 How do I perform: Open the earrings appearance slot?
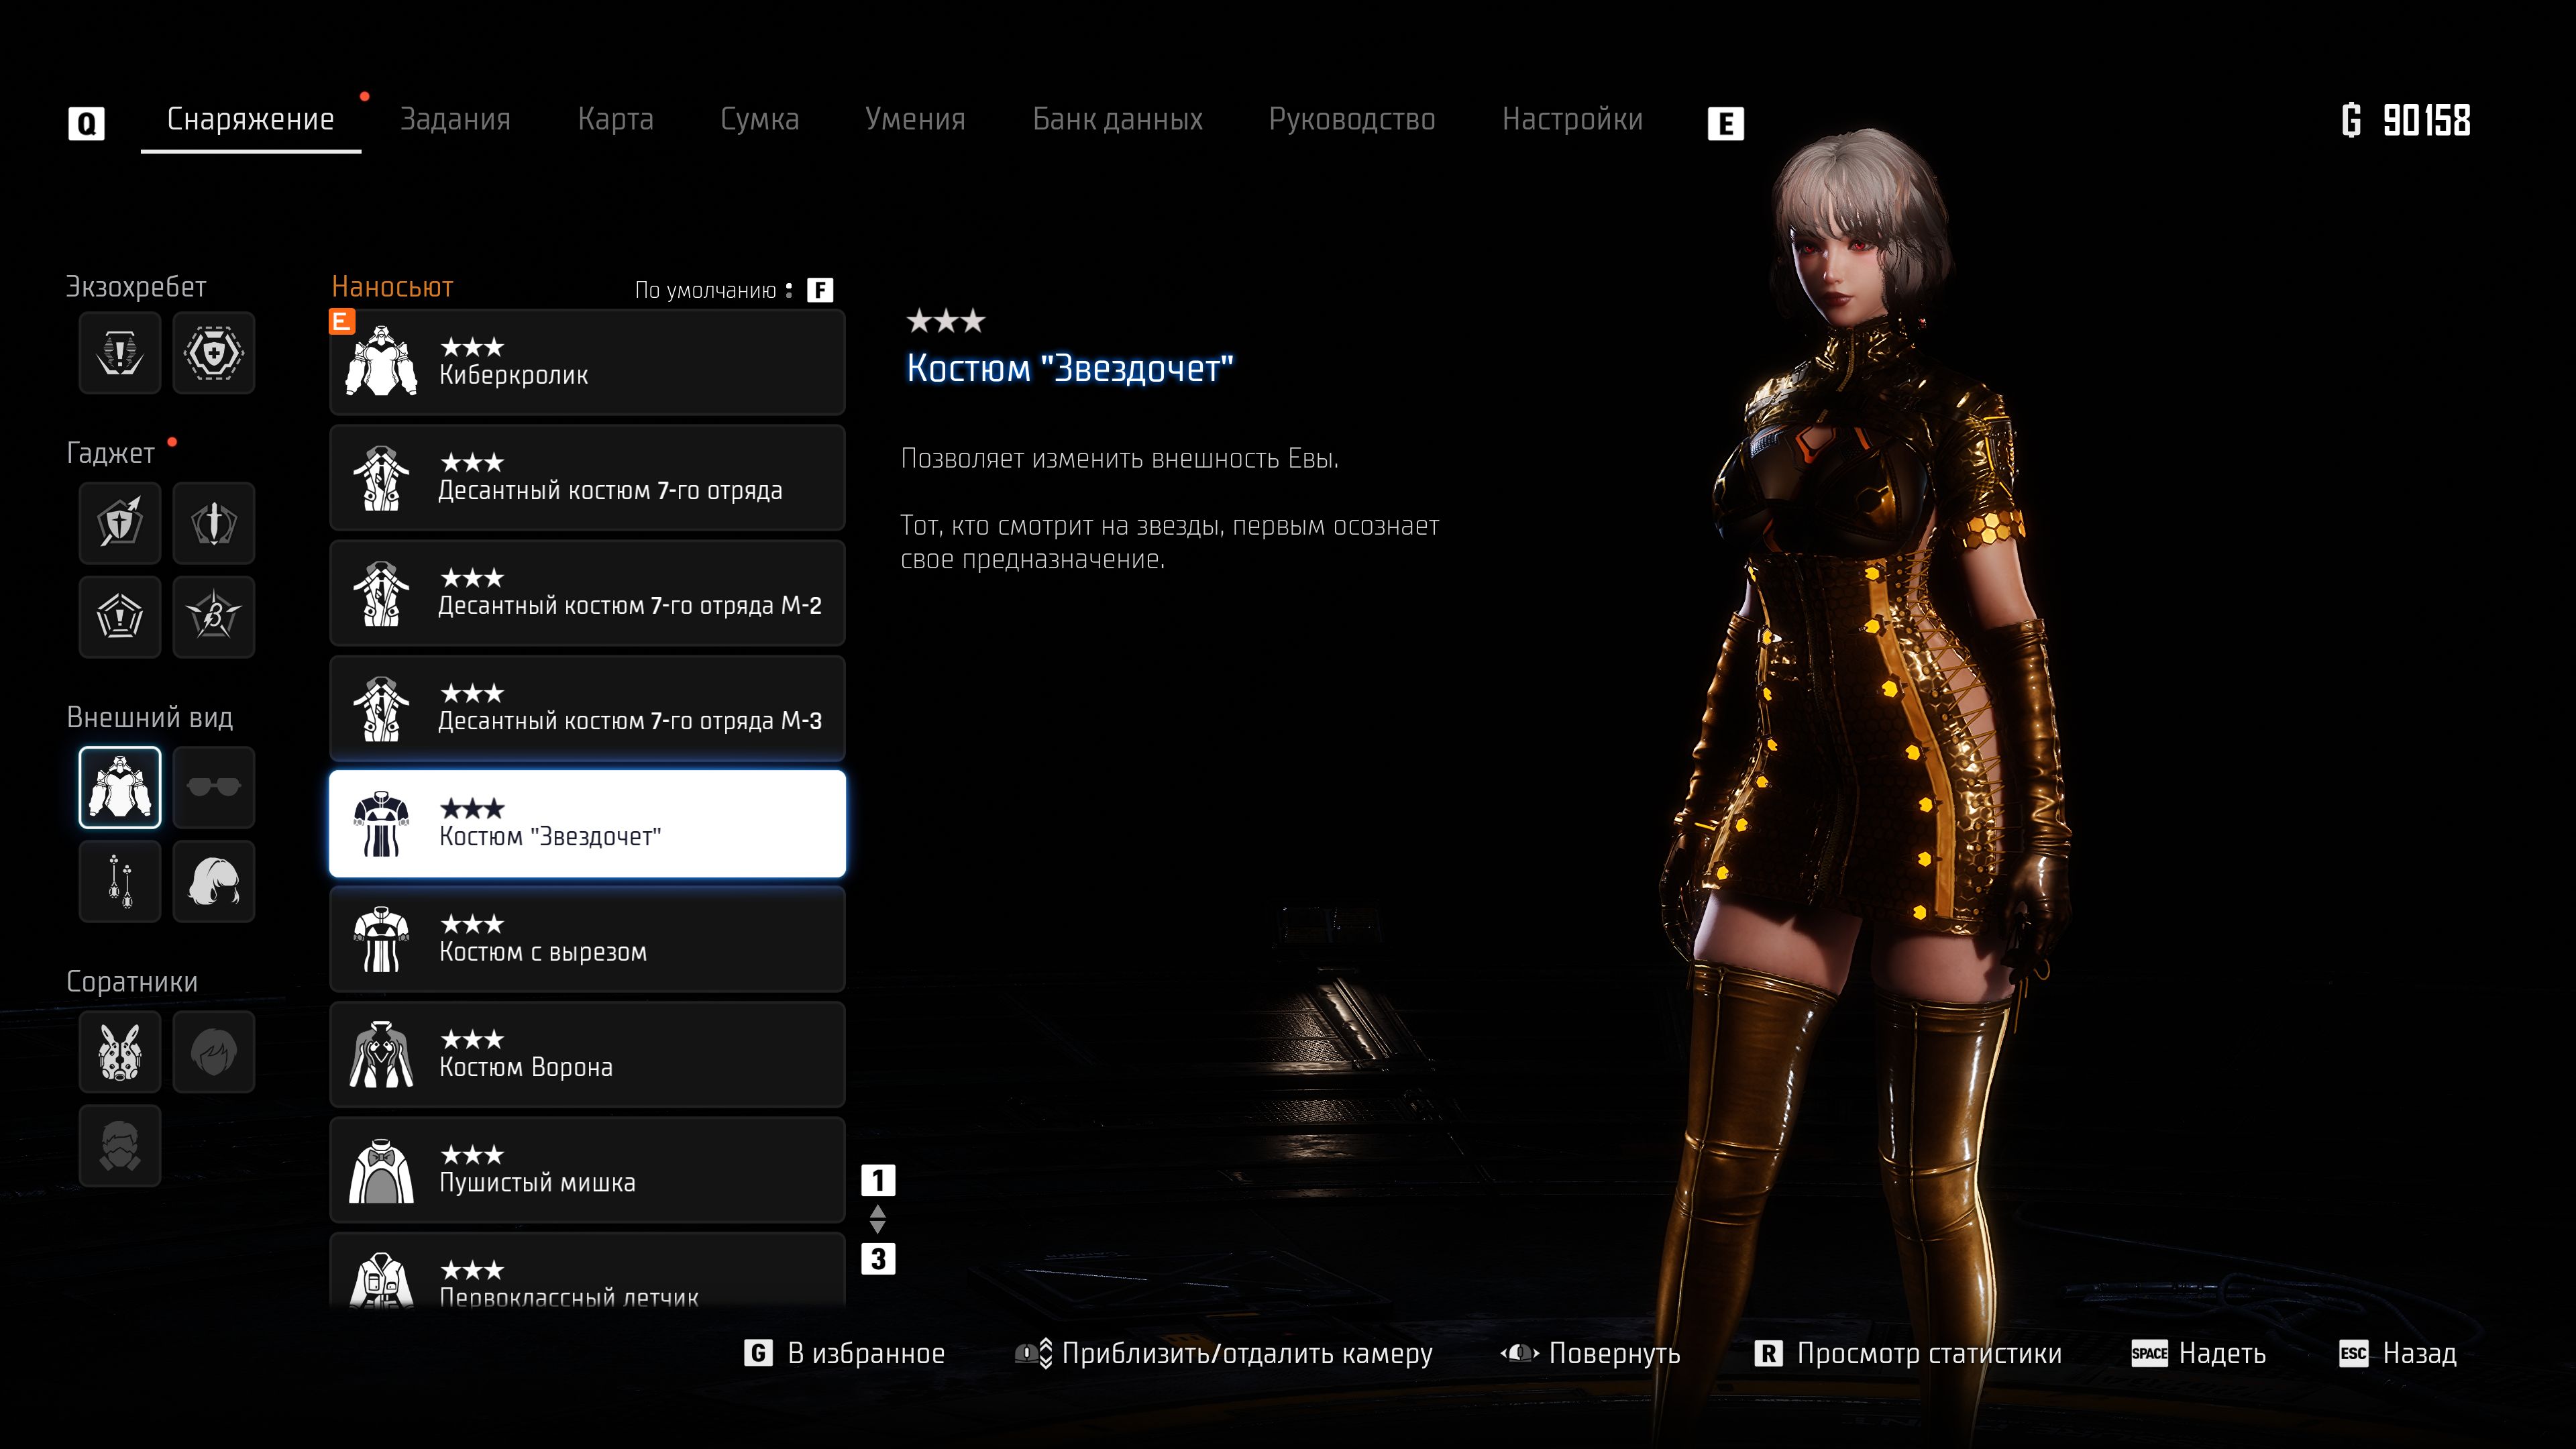pyautogui.click(x=120, y=881)
